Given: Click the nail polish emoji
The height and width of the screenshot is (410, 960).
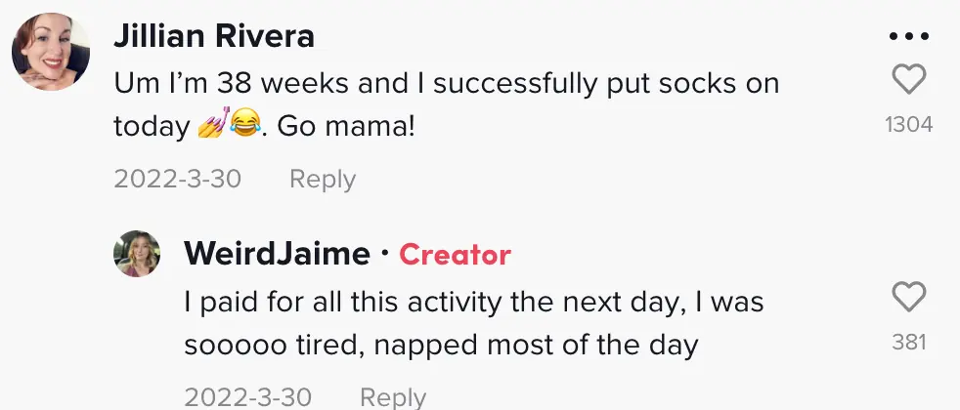Looking at the screenshot, I should [210, 127].
